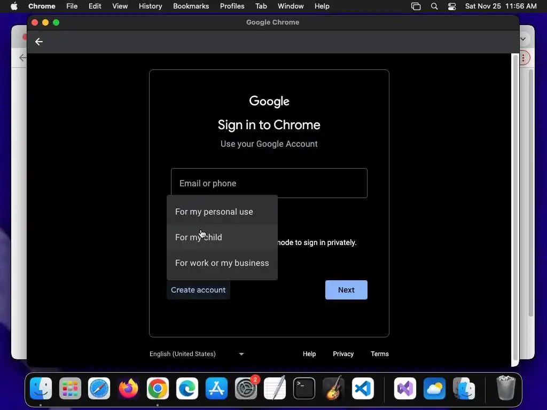Launch Safari from the Dock
This screenshot has height=410, width=547.
pos(99,389)
